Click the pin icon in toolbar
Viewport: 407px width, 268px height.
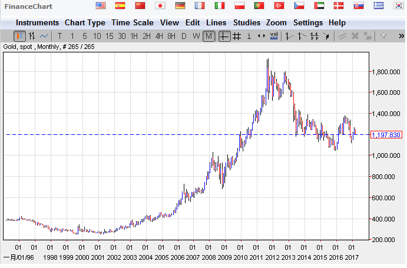pyautogui.click(x=383, y=36)
